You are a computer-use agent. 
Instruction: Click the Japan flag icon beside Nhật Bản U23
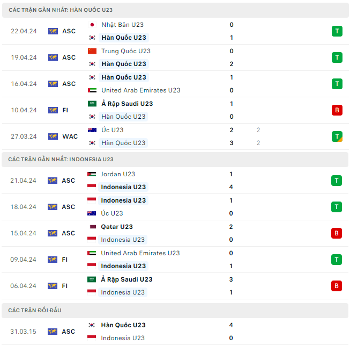click(x=92, y=25)
